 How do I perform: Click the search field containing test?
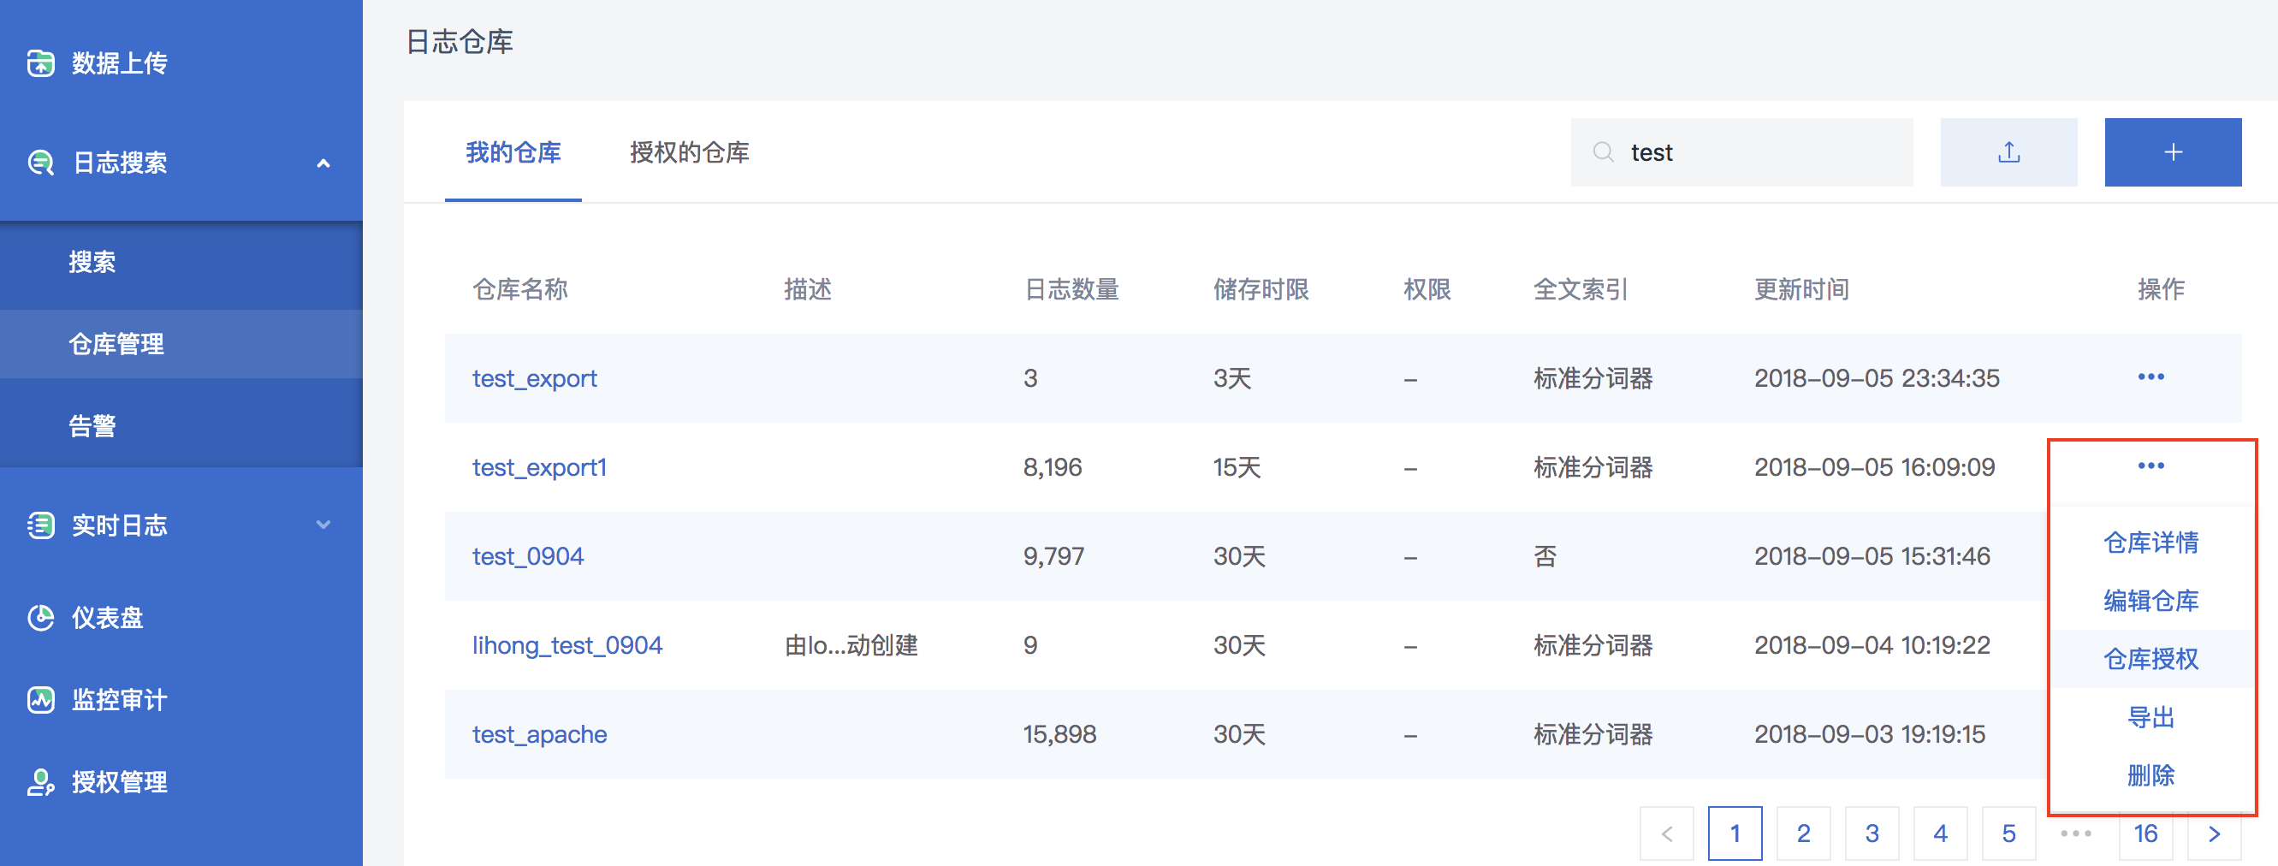1741,152
